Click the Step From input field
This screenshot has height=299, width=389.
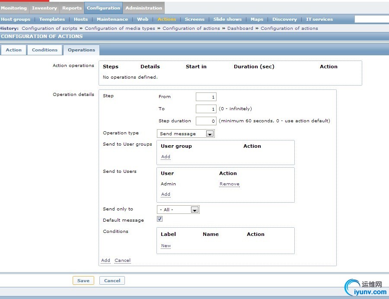pos(206,97)
